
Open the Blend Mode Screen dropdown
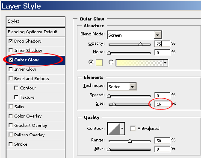pos(158,35)
